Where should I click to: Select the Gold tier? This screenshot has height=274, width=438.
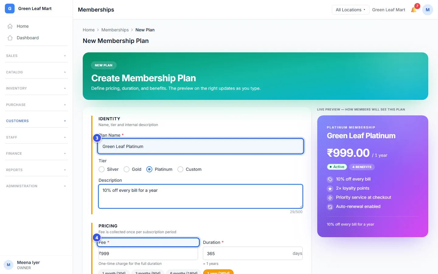tap(127, 169)
